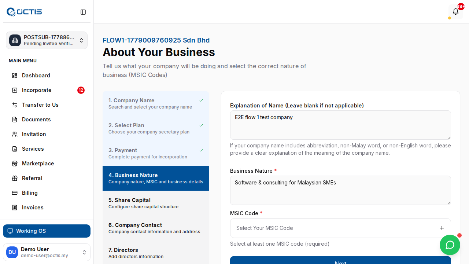
Task: Go to step 7 Directors
Action: (156, 253)
